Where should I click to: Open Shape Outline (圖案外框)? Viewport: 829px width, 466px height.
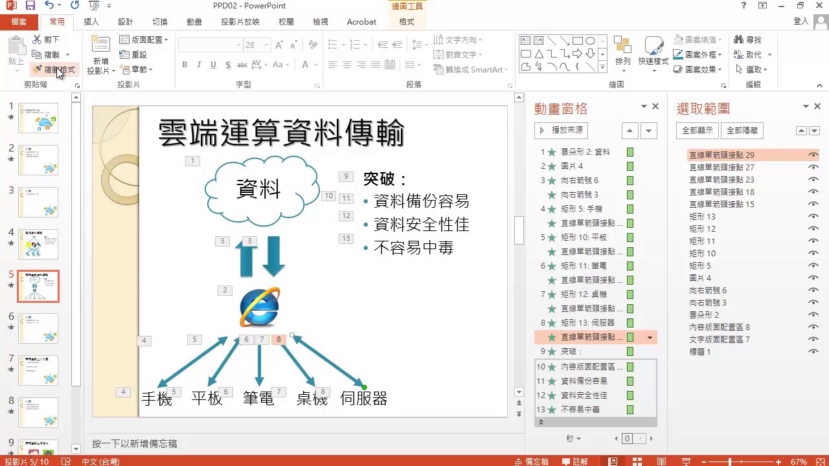(698, 54)
